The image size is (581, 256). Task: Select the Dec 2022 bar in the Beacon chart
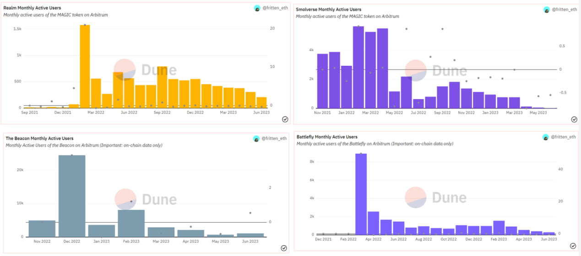click(x=72, y=196)
